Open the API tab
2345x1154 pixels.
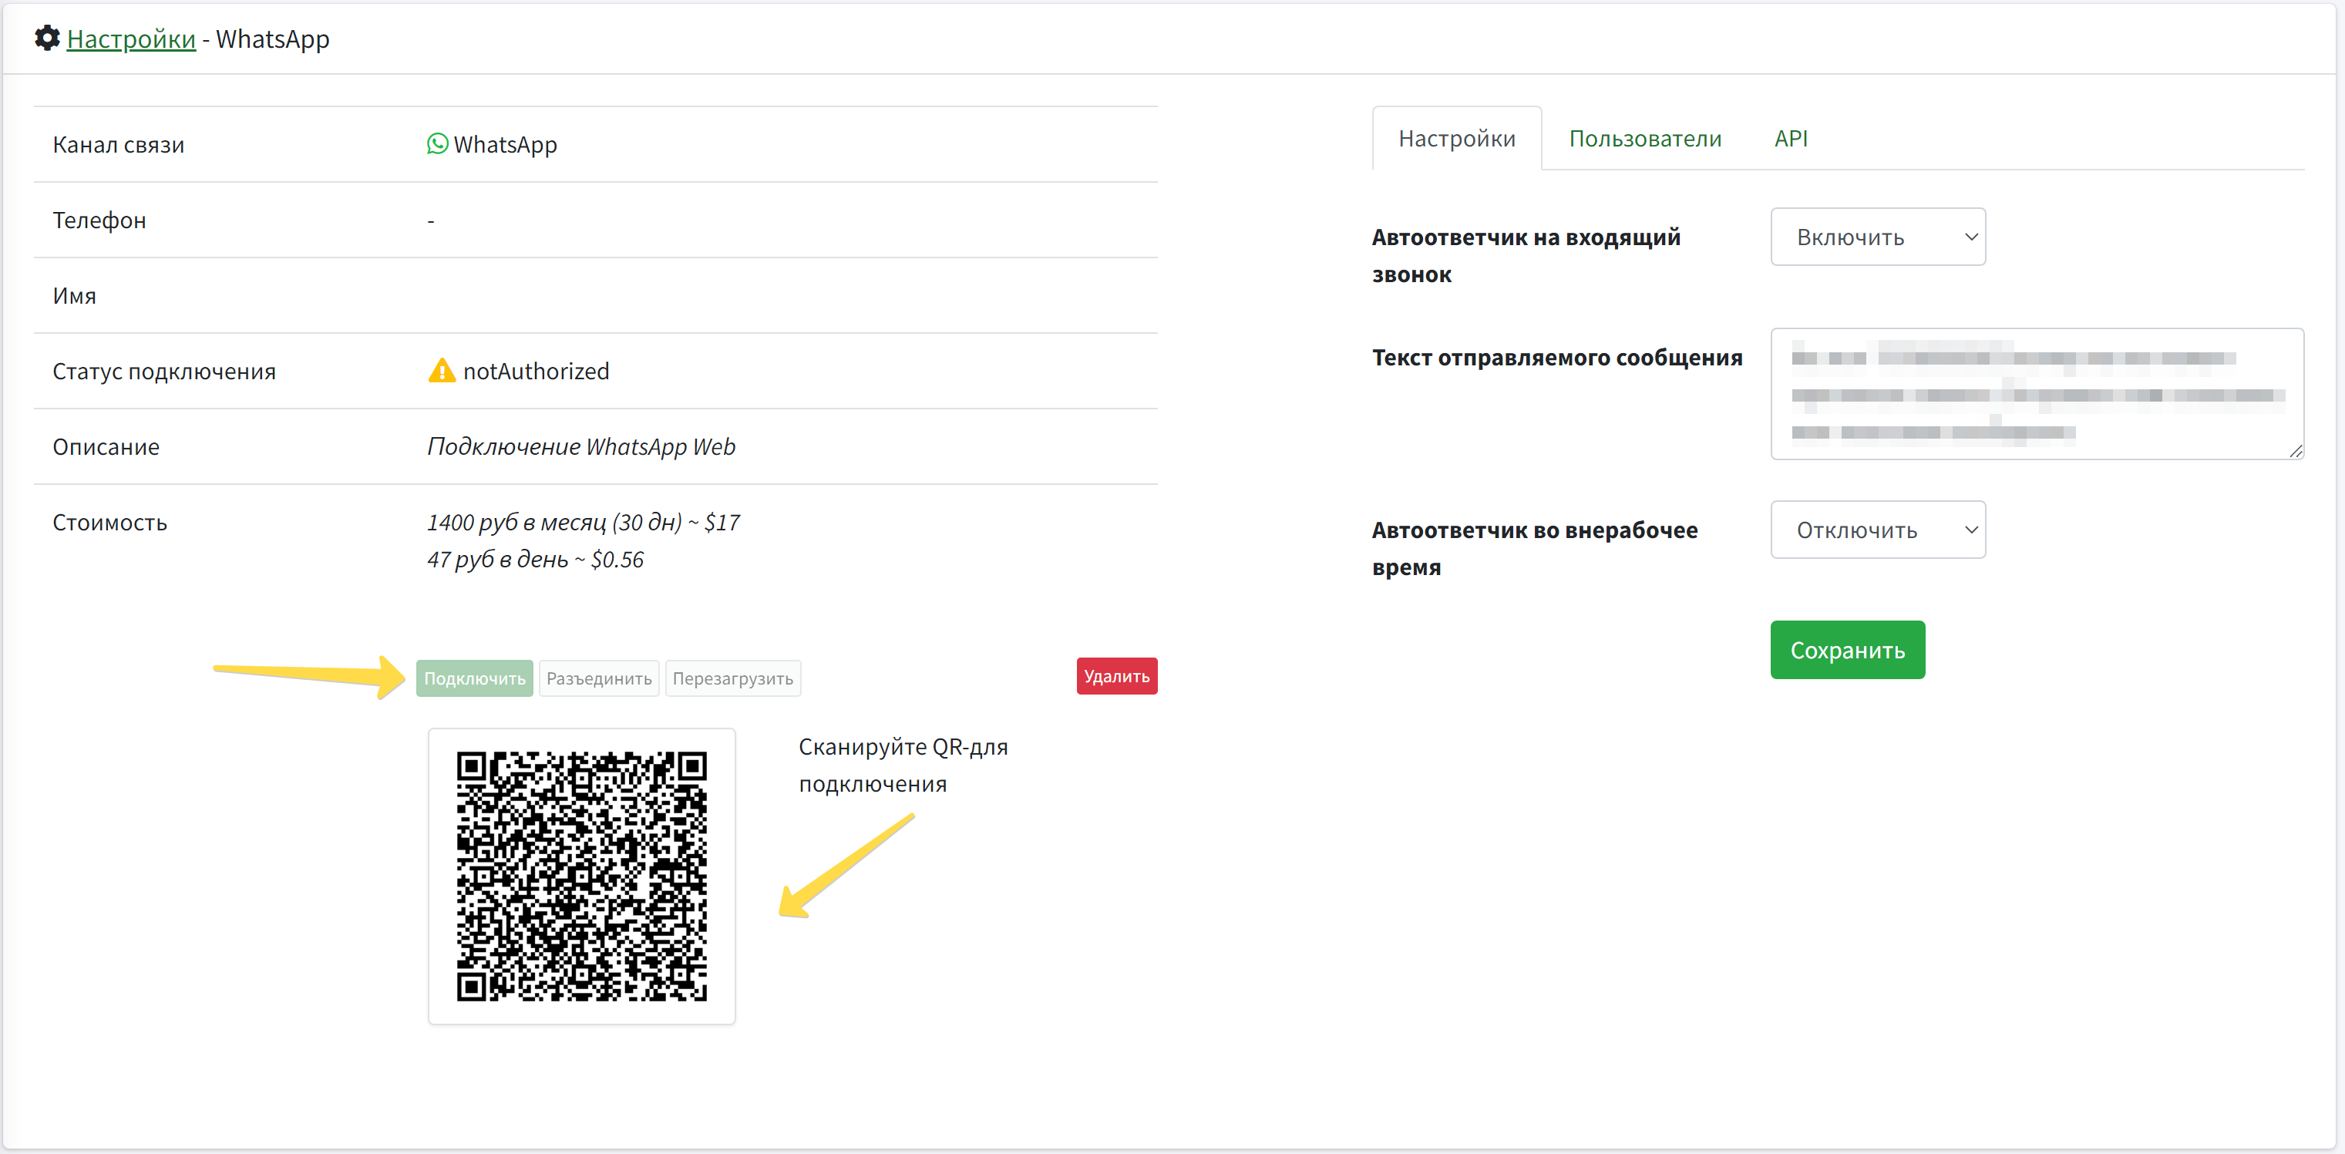click(1790, 138)
